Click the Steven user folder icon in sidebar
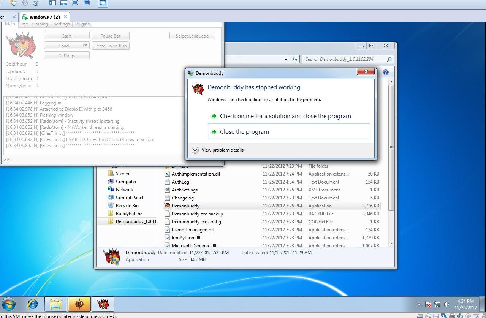The width and height of the screenshot is (486, 318). pyautogui.click(x=111, y=173)
